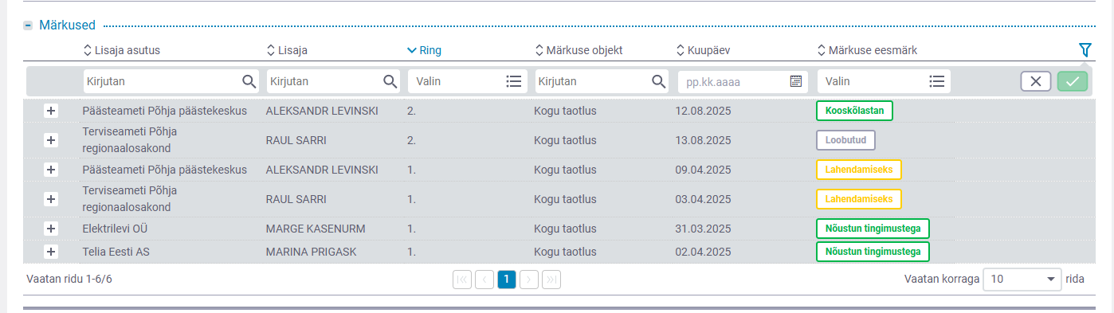
Task: Expand the Elektrilevi OÜ row
Action: click(51, 229)
